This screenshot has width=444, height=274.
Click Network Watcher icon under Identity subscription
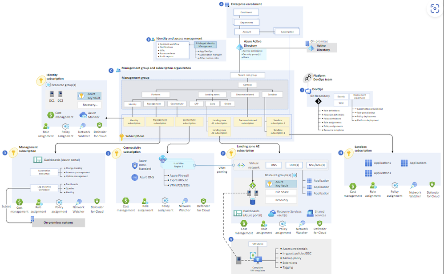[83, 126]
